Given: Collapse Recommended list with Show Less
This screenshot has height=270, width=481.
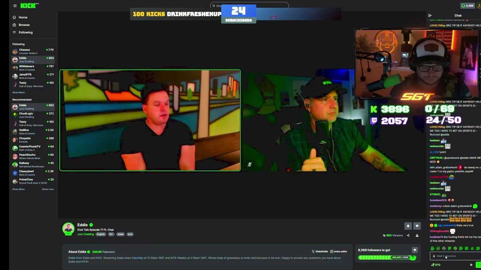Looking at the screenshot, I should [x=48, y=189].
